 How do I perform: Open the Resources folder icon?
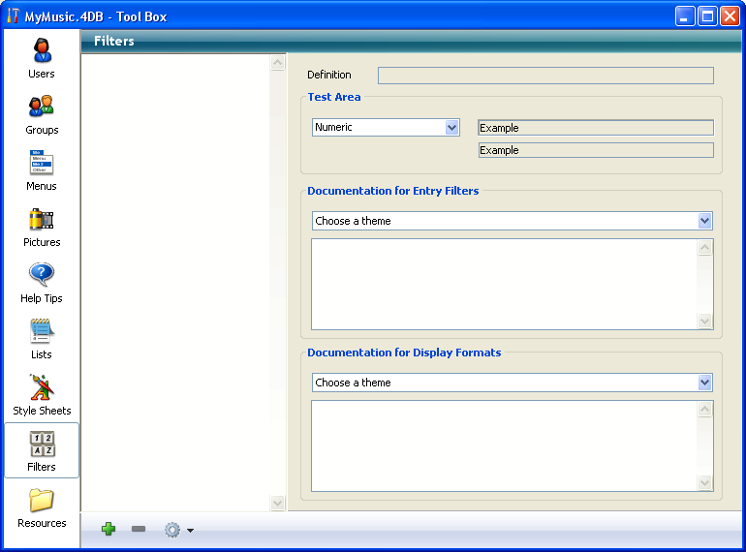point(42,506)
